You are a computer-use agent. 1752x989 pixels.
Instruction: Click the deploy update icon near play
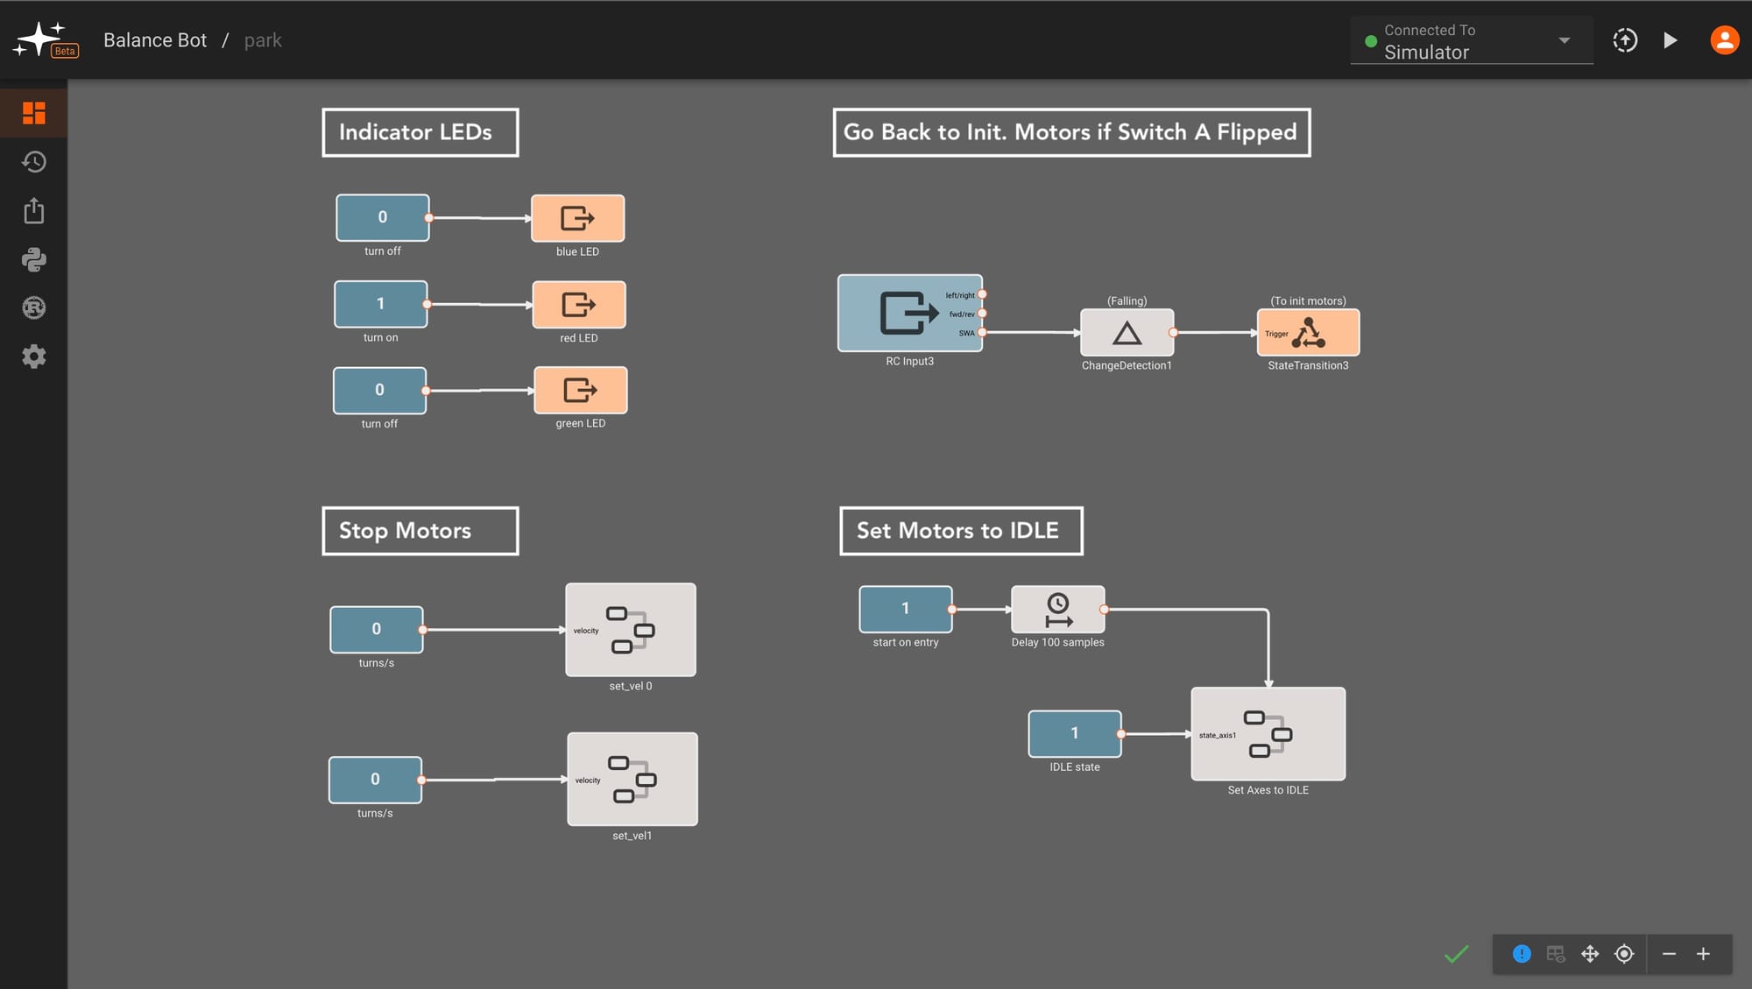coord(1624,40)
